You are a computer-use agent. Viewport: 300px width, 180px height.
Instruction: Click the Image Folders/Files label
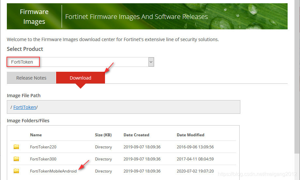28,121
